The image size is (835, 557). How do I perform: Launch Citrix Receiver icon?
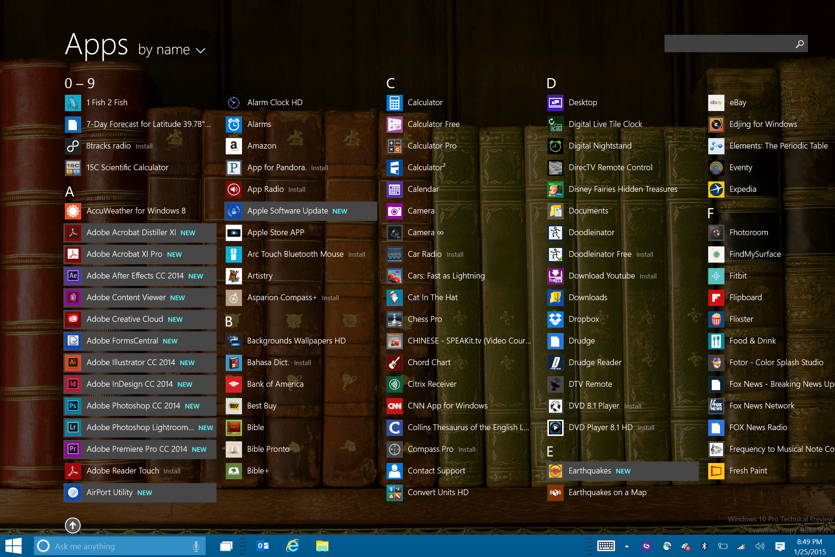(x=395, y=384)
